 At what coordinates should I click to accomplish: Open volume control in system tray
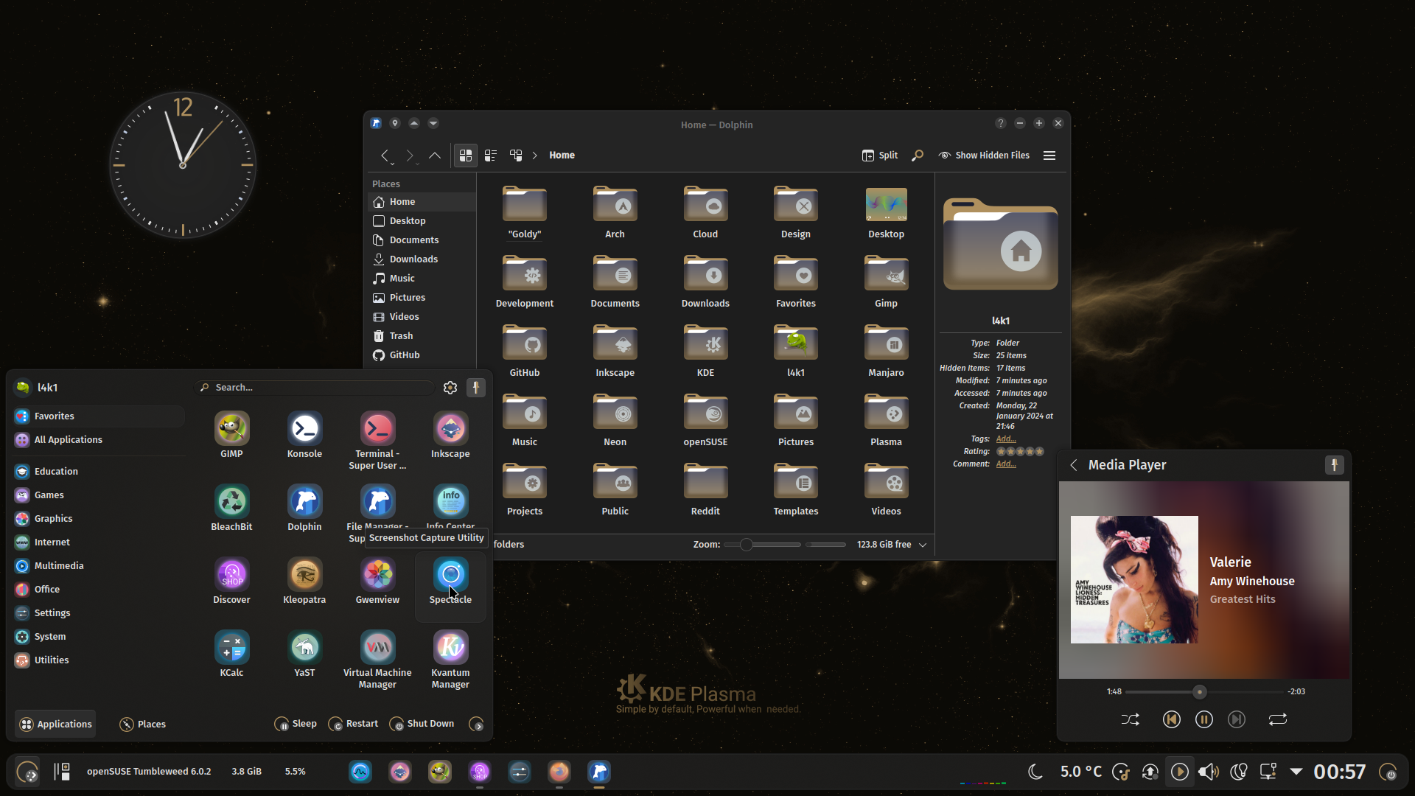[1209, 772]
